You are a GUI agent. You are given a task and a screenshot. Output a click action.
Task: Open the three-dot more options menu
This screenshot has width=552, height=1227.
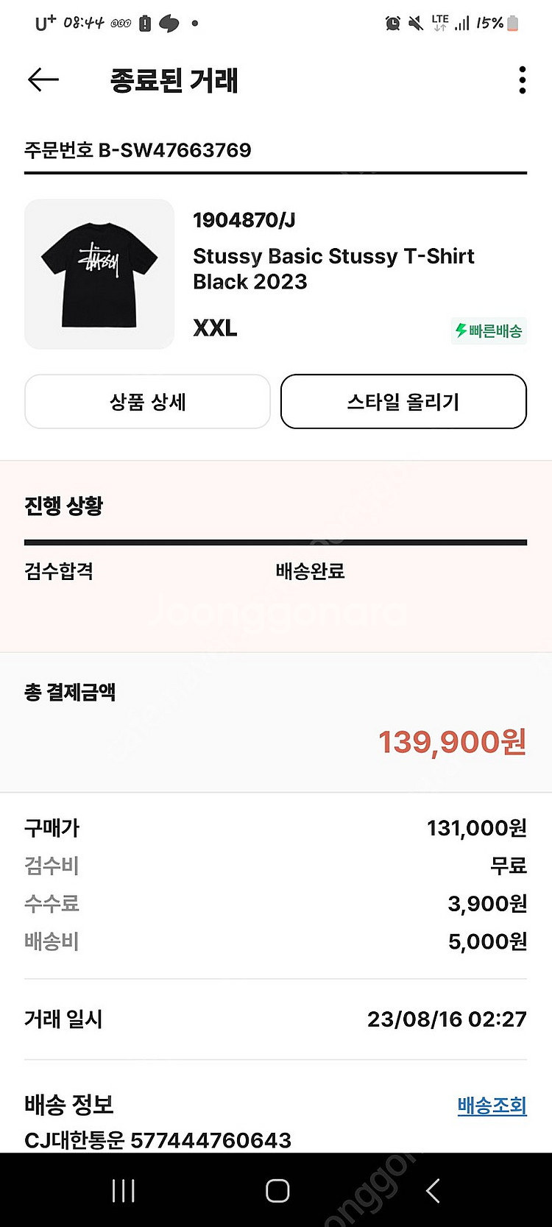coord(522,79)
